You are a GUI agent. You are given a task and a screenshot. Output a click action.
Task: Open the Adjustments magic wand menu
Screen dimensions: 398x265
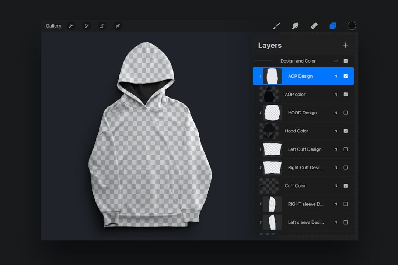coord(87,26)
